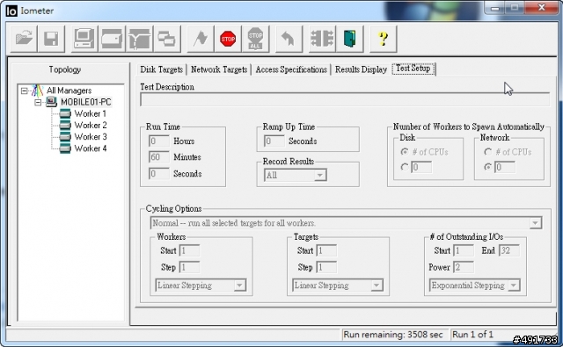
Task: Click the Outstanding I/Os Start field
Action: [464, 250]
